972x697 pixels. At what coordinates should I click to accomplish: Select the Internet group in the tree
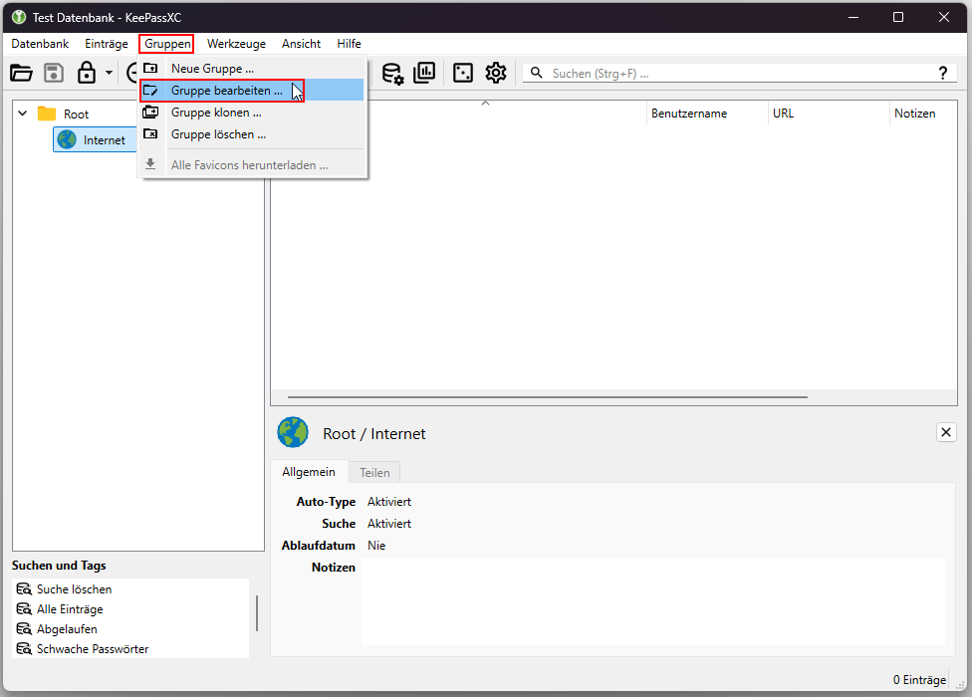pyautogui.click(x=93, y=140)
